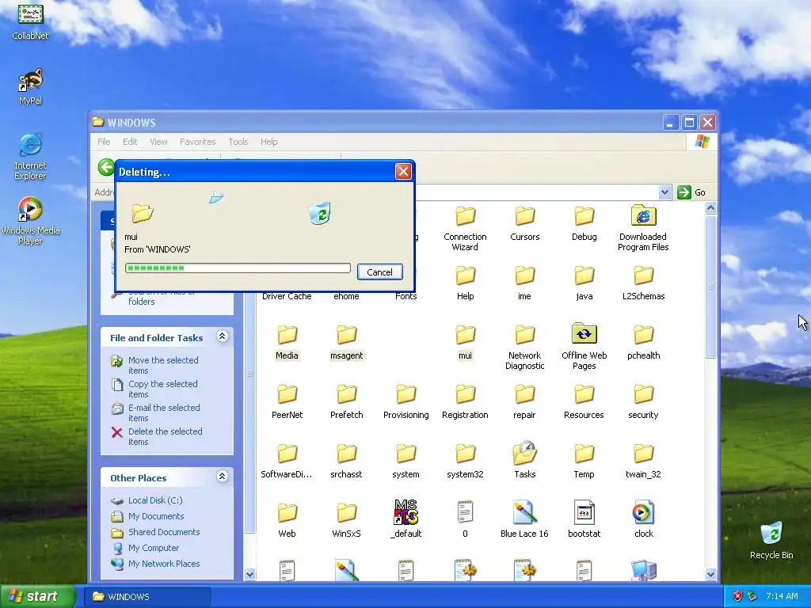This screenshot has height=608, width=811.
Task: Cancel the deleting operation
Action: click(379, 272)
